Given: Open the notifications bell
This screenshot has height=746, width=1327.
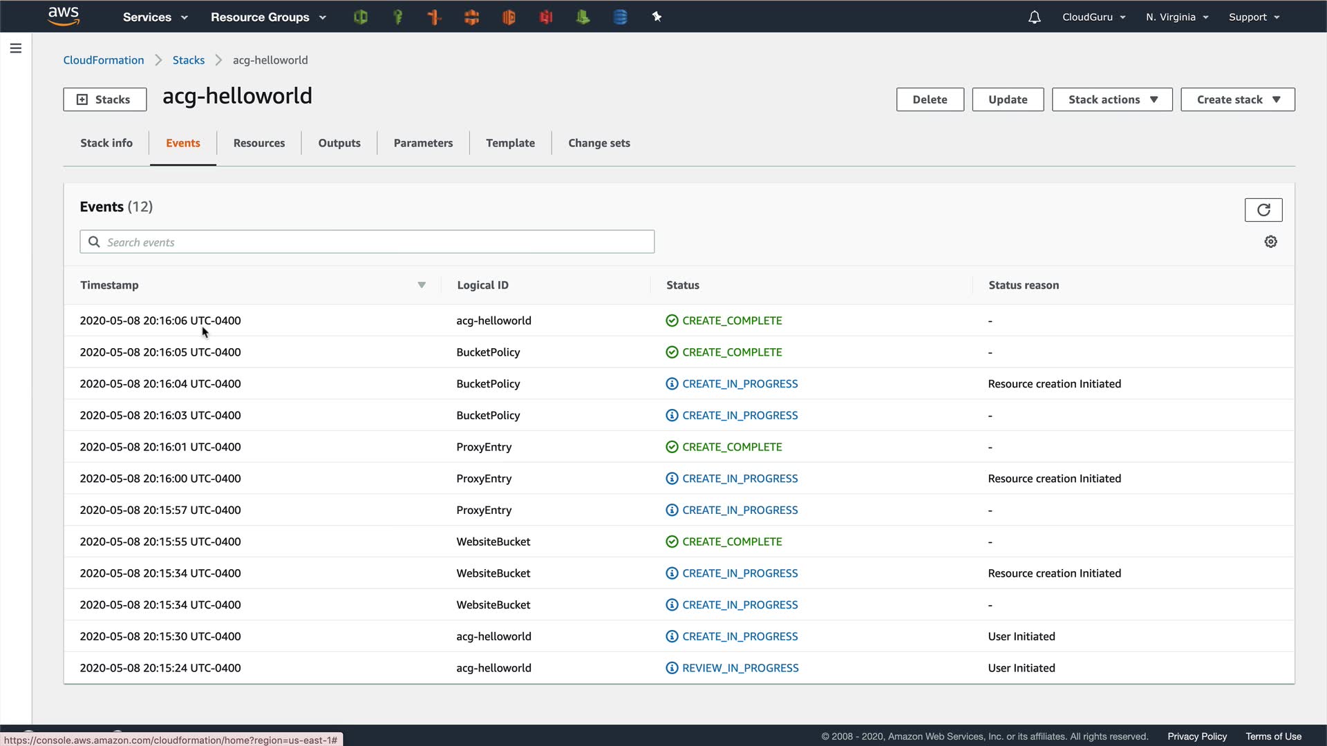Looking at the screenshot, I should (x=1034, y=17).
